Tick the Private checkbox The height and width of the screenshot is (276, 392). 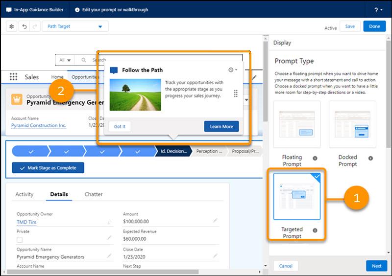20,240
